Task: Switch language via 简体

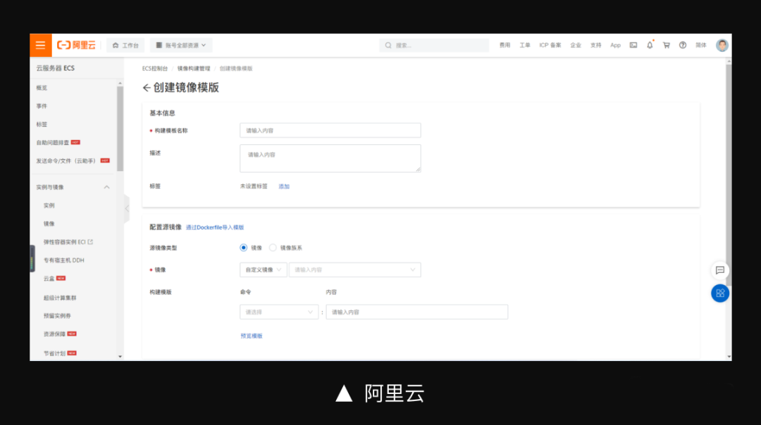Action: point(701,45)
